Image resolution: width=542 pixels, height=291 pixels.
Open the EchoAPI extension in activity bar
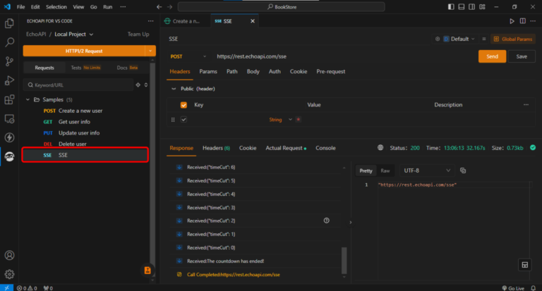click(10, 156)
